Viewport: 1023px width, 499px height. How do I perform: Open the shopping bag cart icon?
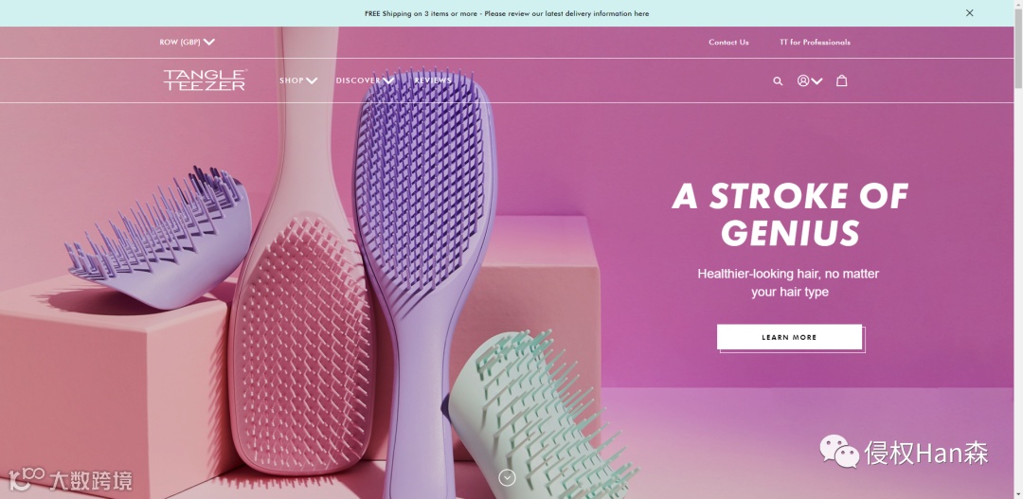click(x=842, y=80)
